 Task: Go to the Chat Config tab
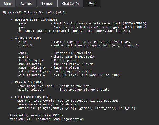[71, 3]
